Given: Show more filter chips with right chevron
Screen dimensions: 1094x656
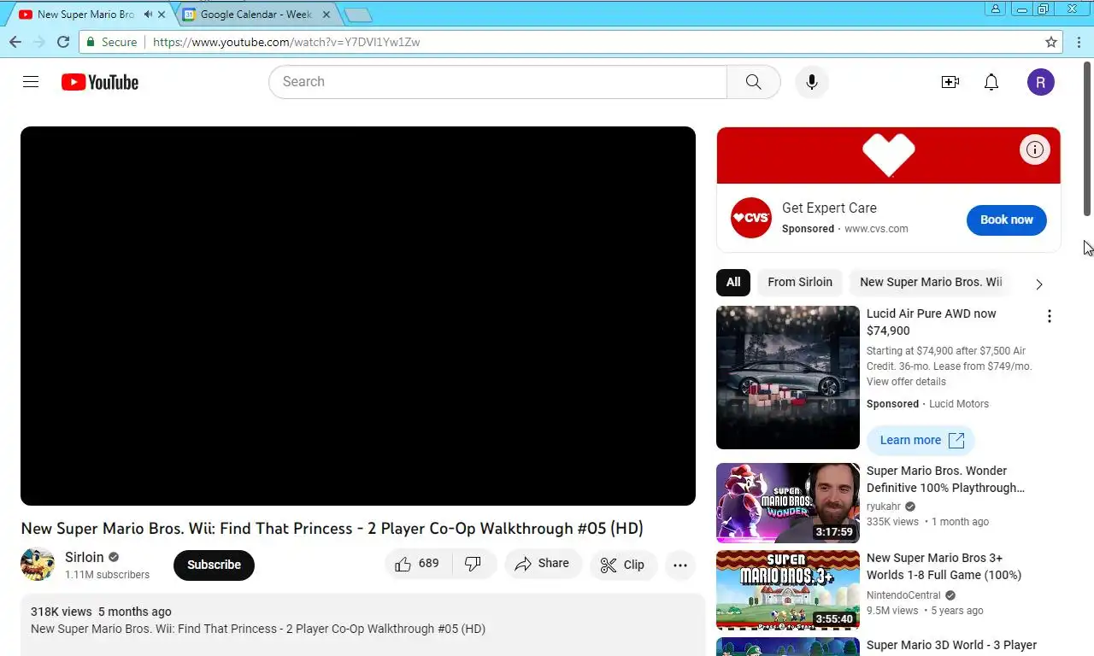Looking at the screenshot, I should point(1039,284).
